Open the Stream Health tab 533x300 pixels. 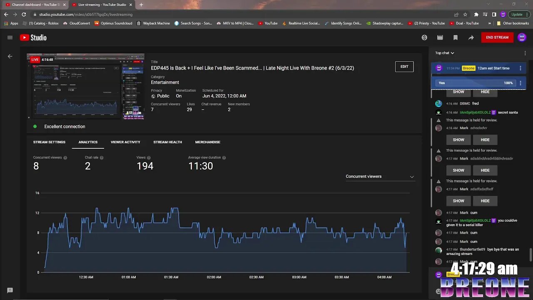[167, 142]
